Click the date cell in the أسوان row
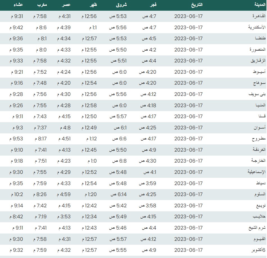The height and width of the screenshot is (258, 267). click(188, 128)
